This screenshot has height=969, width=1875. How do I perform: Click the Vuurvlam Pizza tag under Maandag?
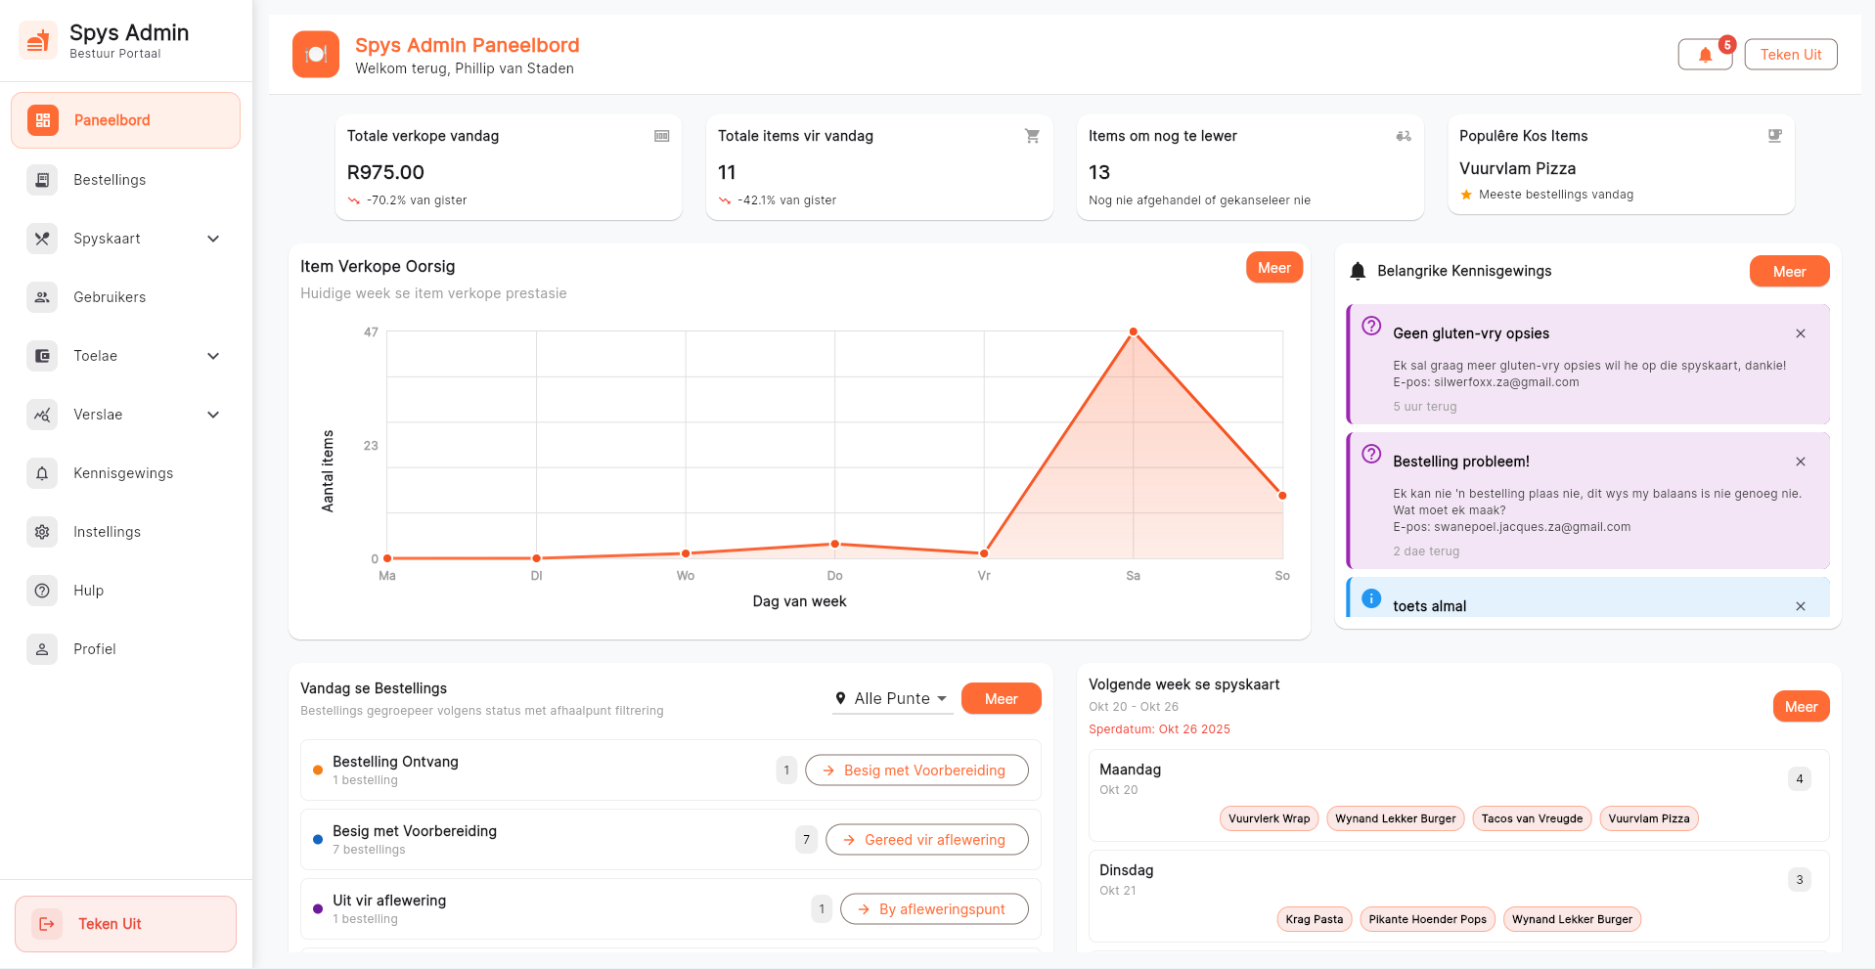click(x=1648, y=818)
